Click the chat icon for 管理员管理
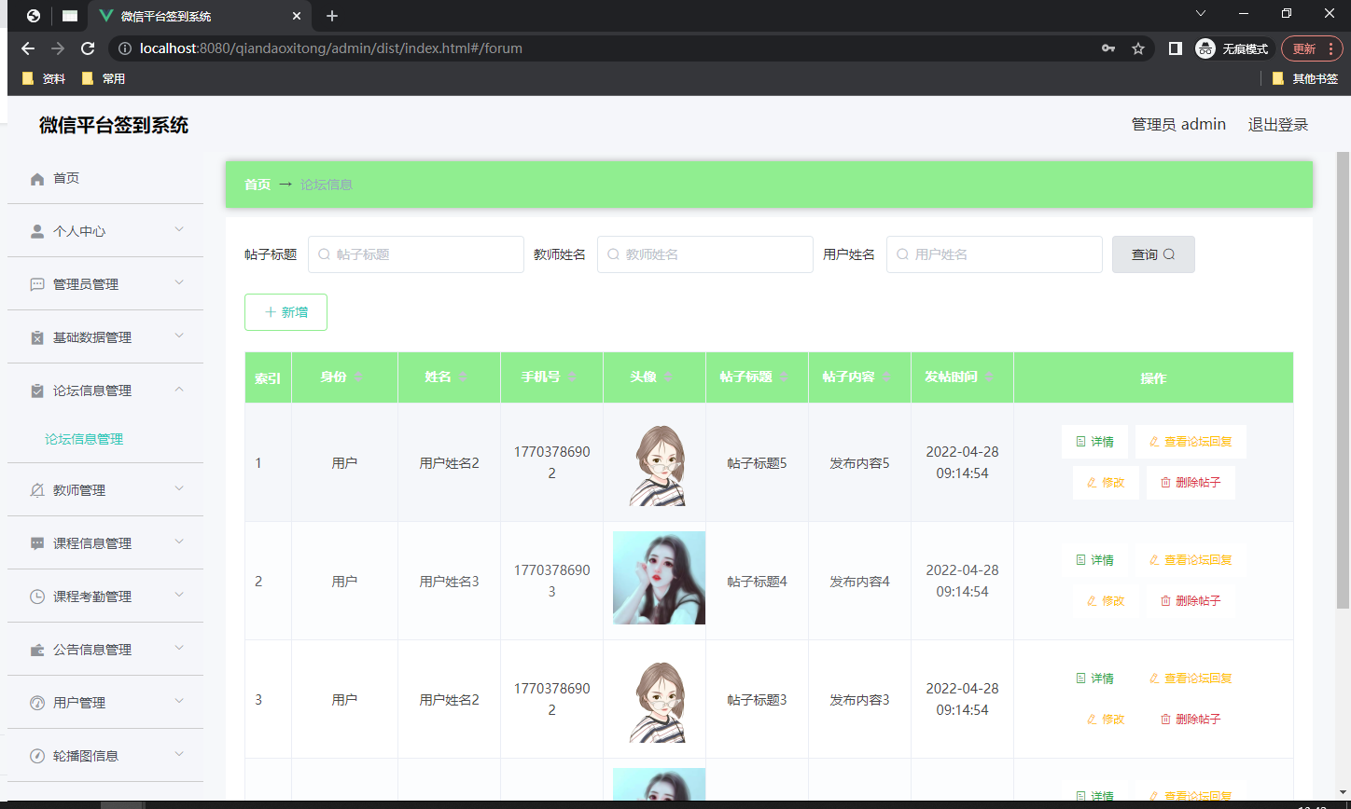Screen dimensions: 1351x809 [x=36, y=283]
